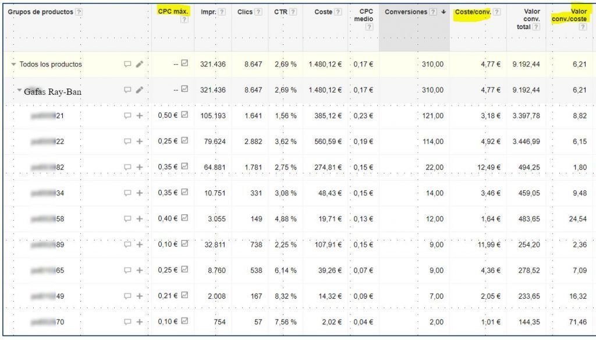Add a subdivision to the product ending in 82
596x340 pixels.
pos(140,167)
